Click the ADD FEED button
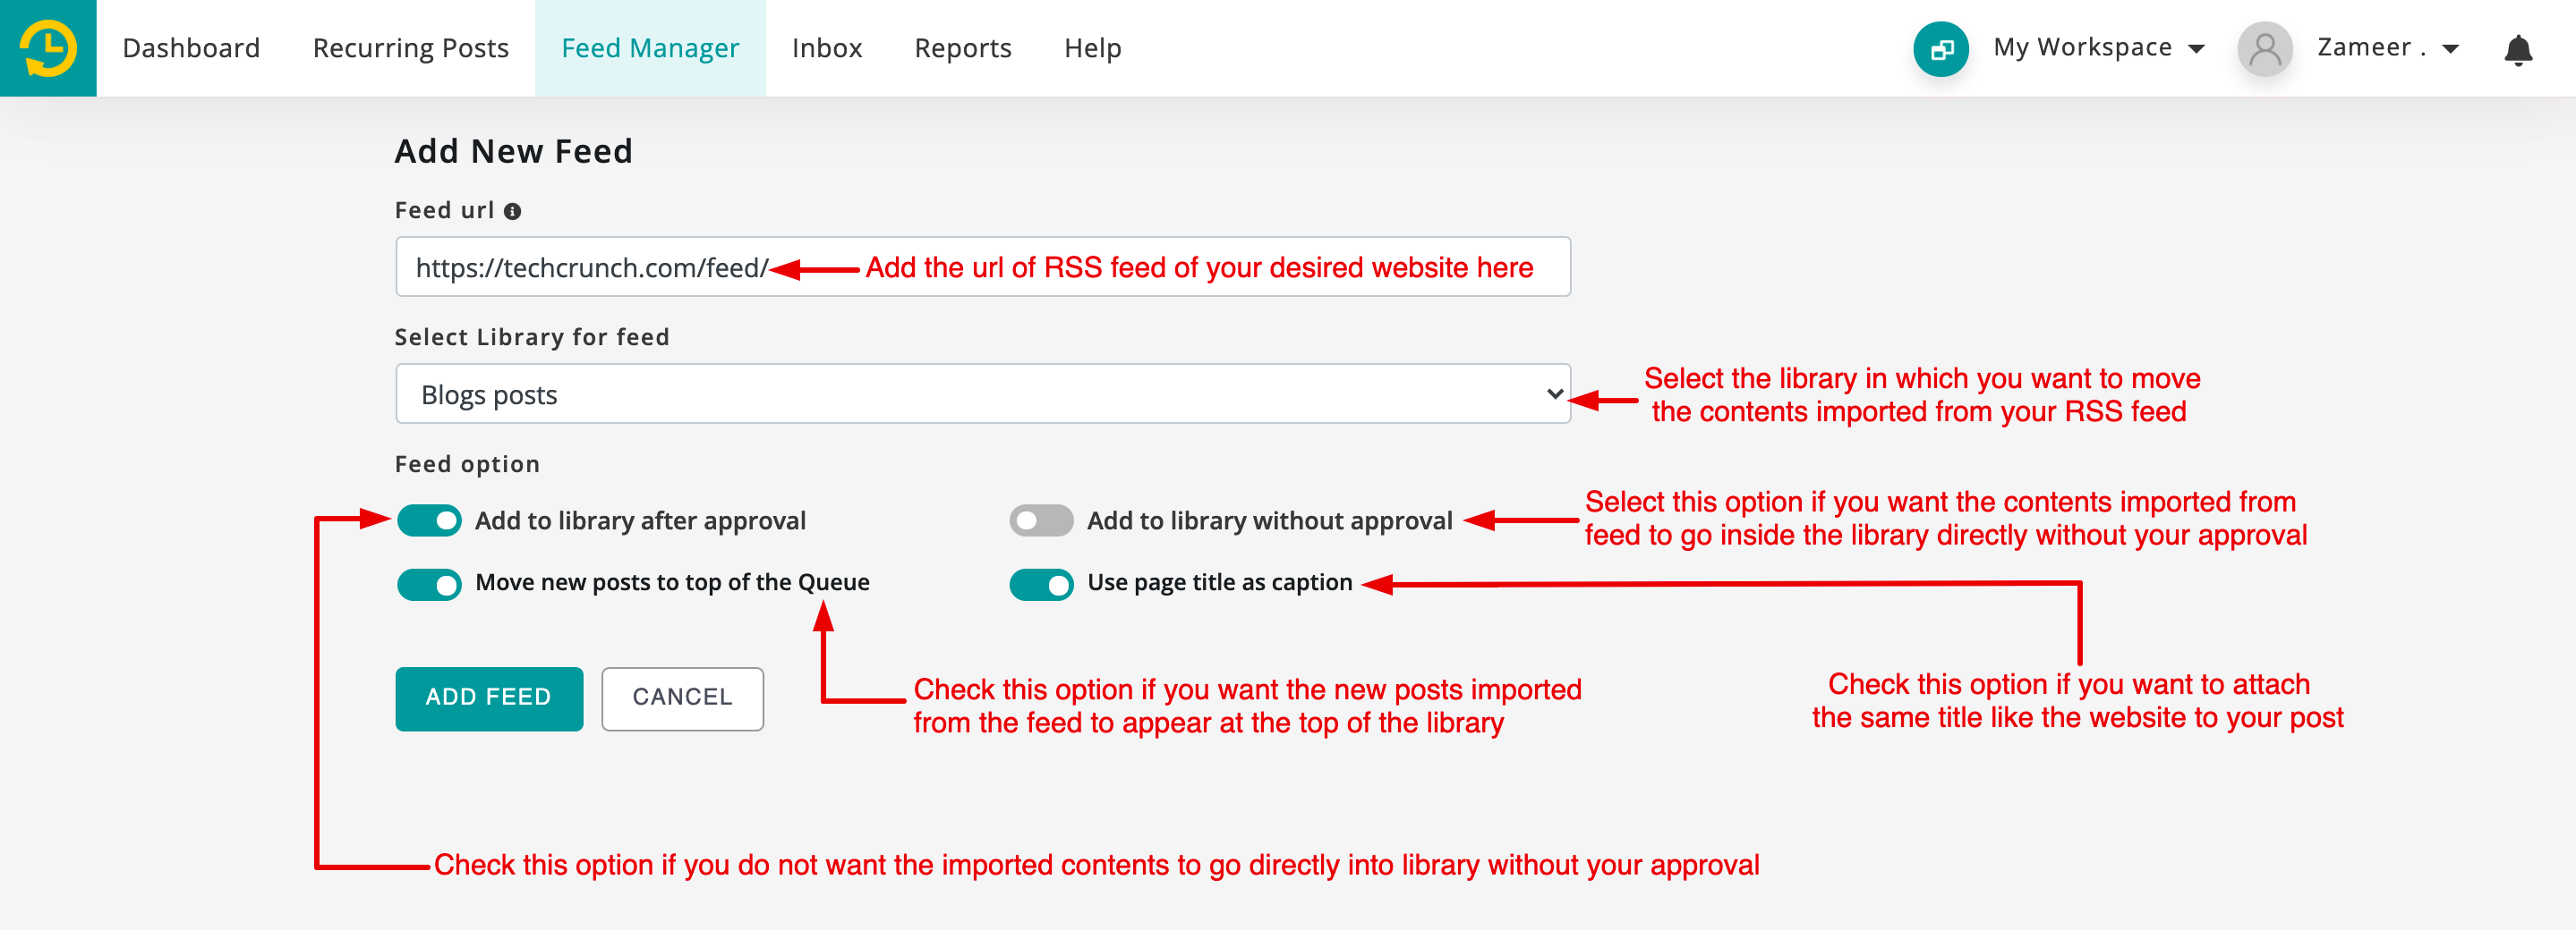 (x=489, y=698)
